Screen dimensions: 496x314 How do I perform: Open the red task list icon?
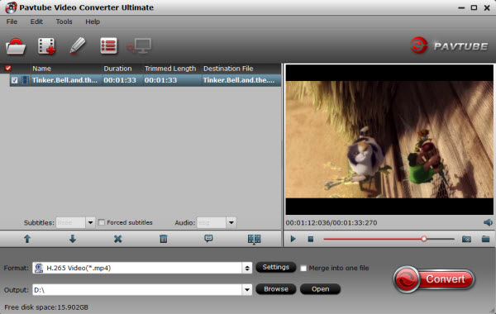point(108,46)
